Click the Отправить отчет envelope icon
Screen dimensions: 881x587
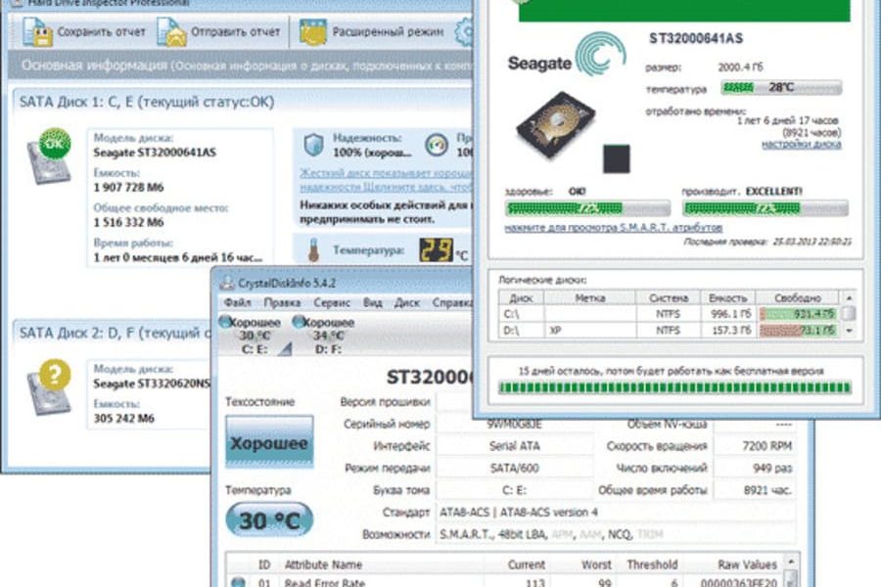(x=174, y=33)
